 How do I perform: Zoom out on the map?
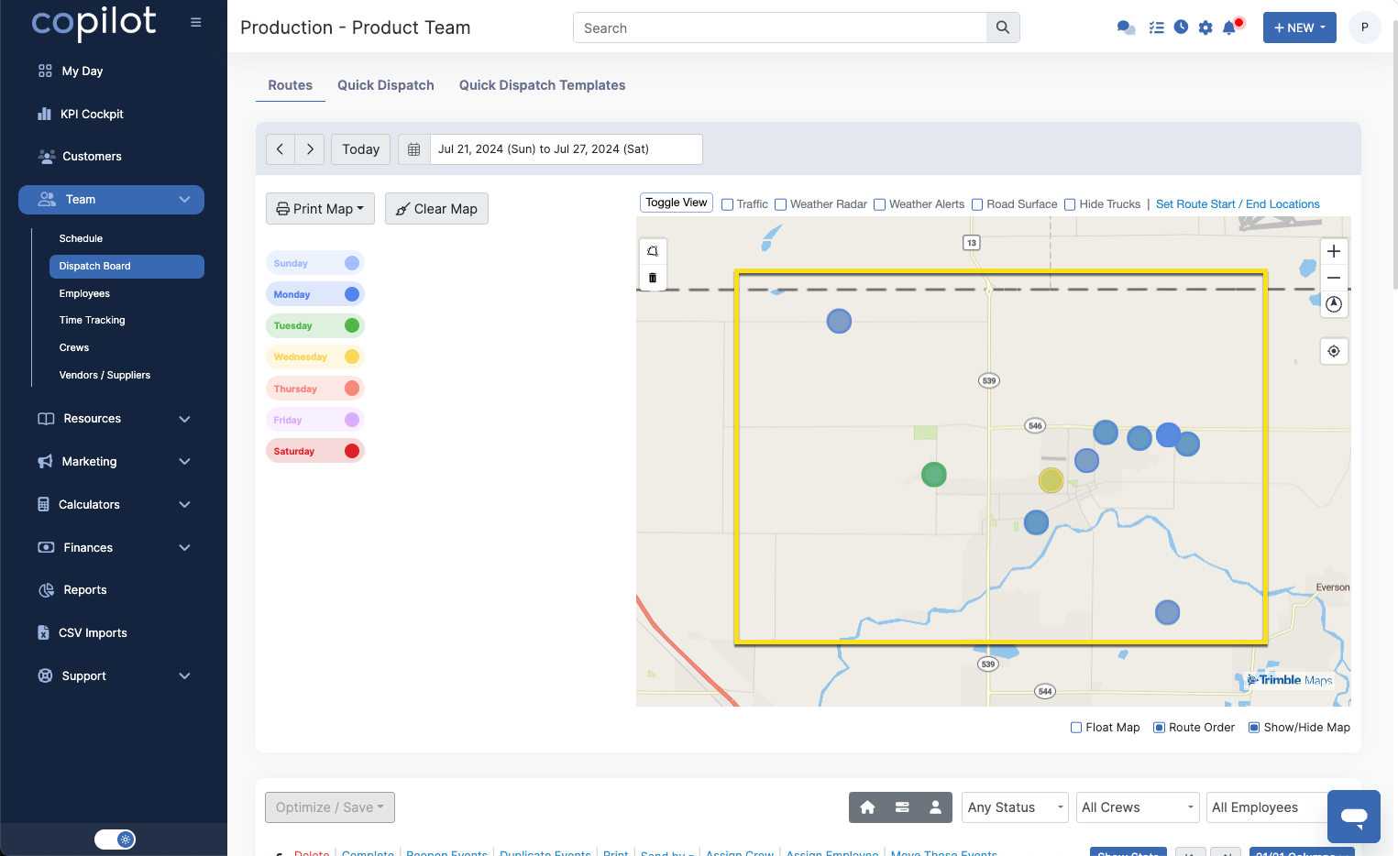click(x=1334, y=278)
